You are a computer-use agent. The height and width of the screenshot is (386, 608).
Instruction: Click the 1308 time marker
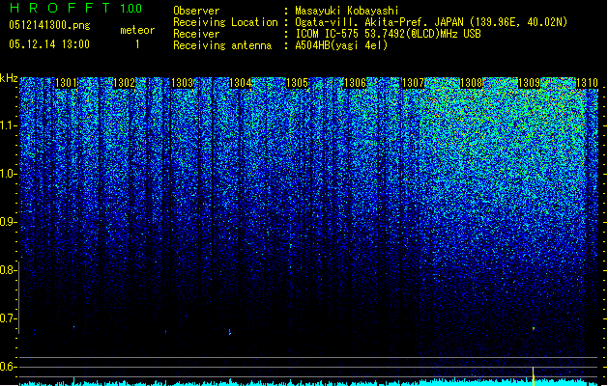coord(471,83)
